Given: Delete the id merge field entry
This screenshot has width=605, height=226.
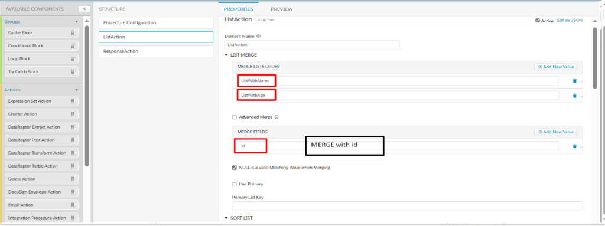Looking at the screenshot, I should [574, 146].
